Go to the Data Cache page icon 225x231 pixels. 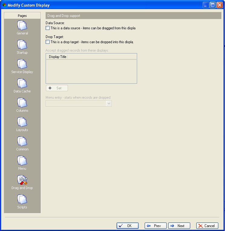coord(22,84)
